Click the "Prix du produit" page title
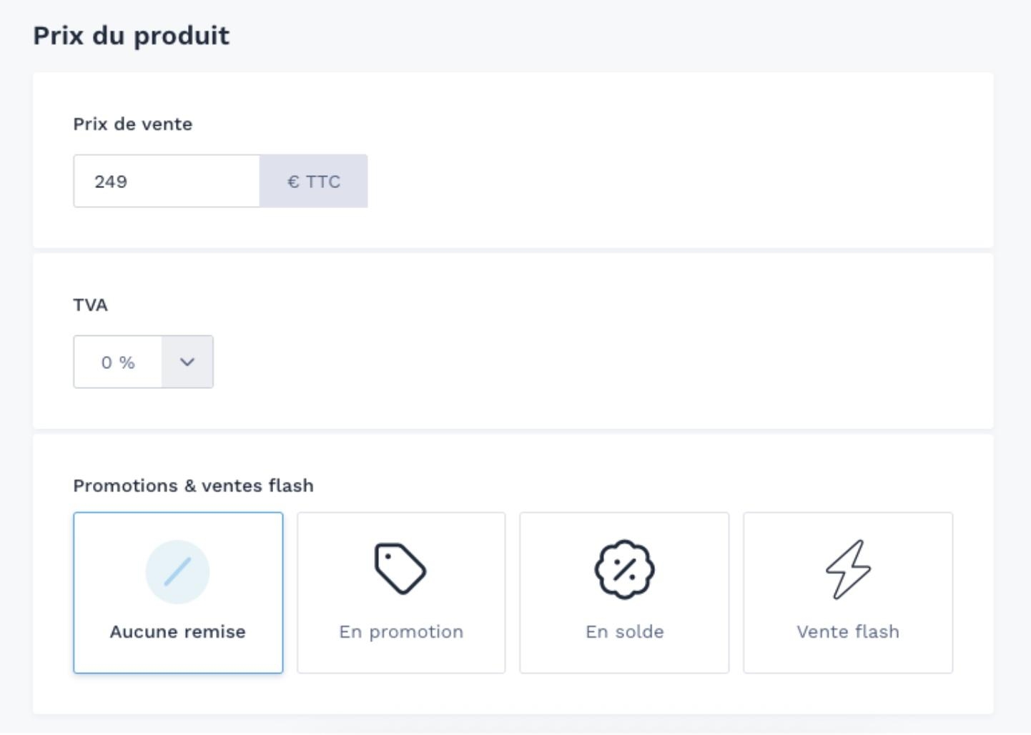The height and width of the screenshot is (735, 1031). [x=132, y=36]
